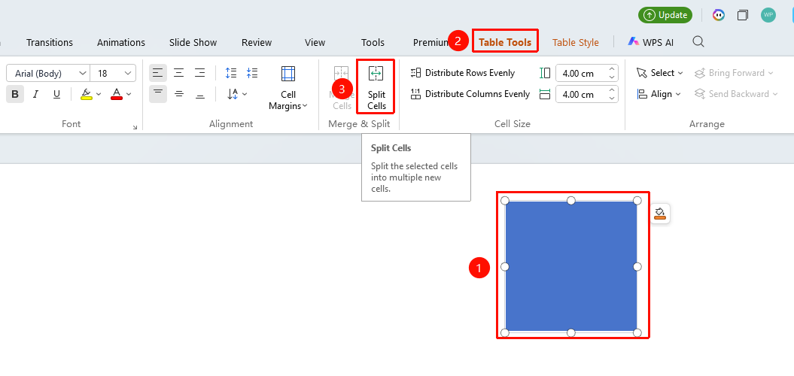Toggle Underline formatting
Screen dimensions: 794x376
(x=56, y=94)
